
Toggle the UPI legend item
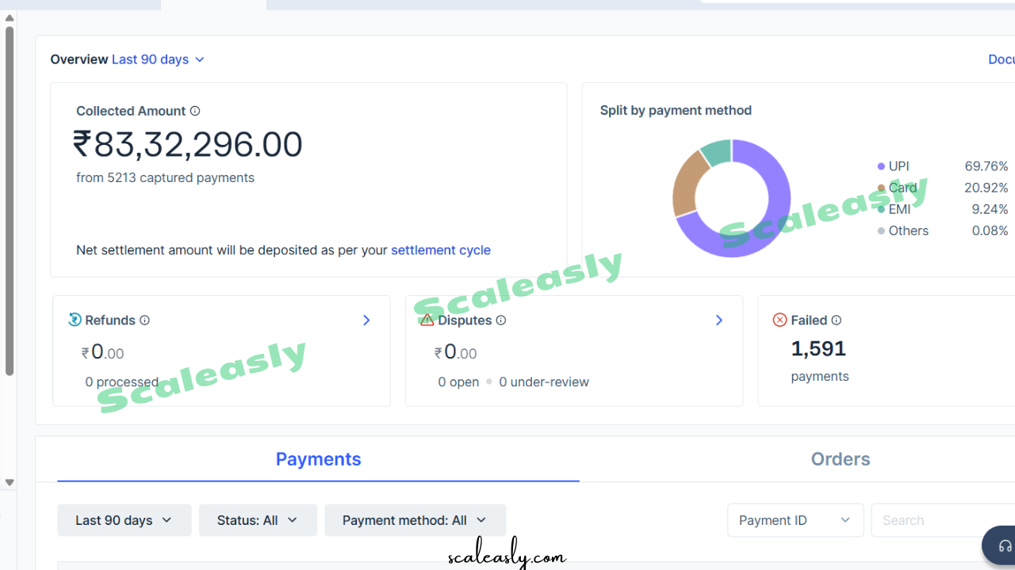coord(898,166)
